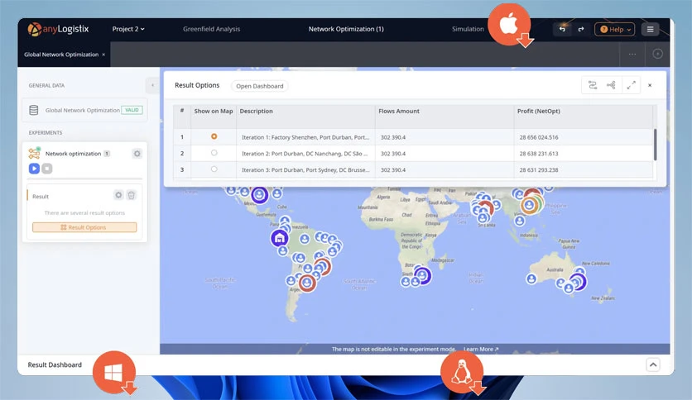The width and height of the screenshot is (692, 400).
Task: Collapse the left sidebar panel
Action: click(x=152, y=85)
